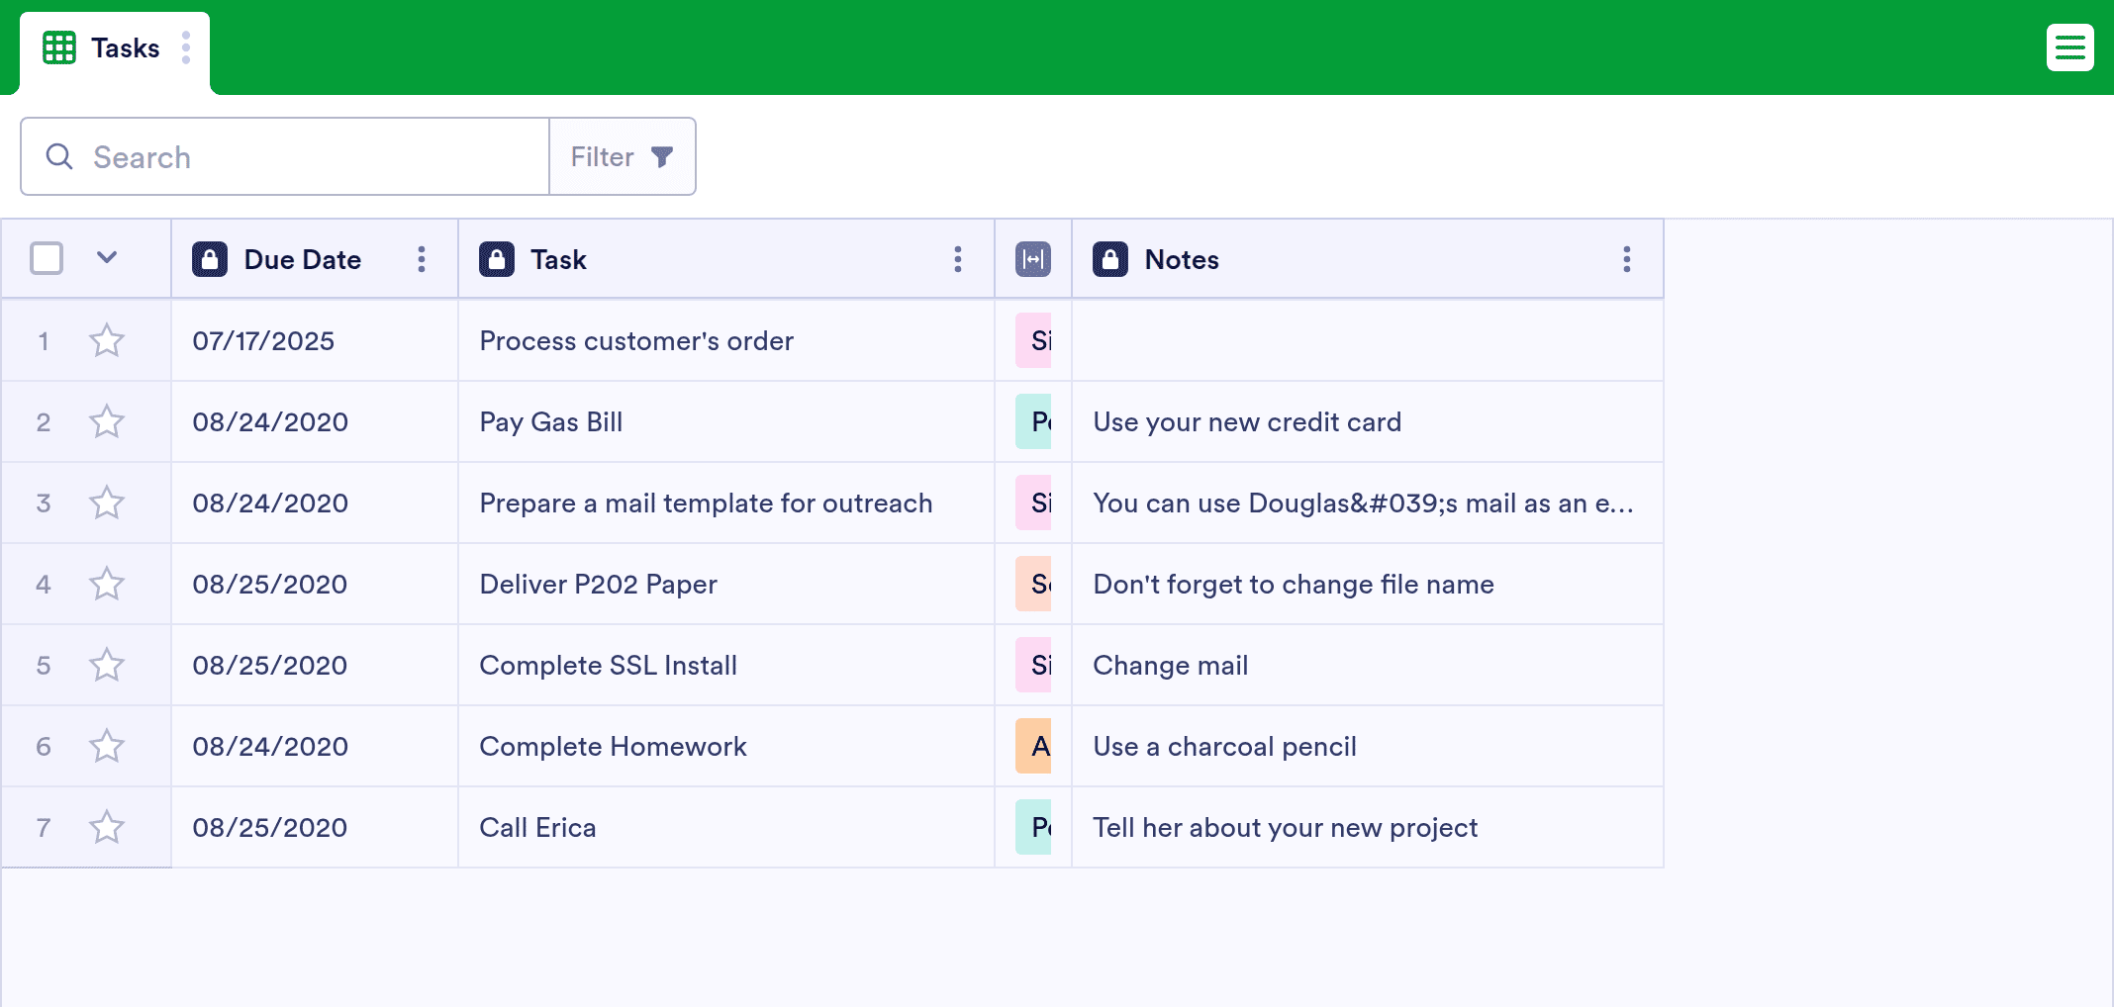Open Notes column three-dot menu
This screenshot has height=1007, width=2114.
pyautogui.click(x=1626, y=259)
